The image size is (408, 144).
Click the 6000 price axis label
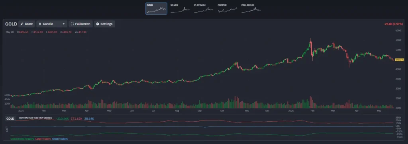tap(398, 31)
